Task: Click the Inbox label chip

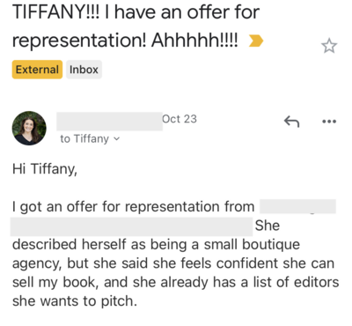Action: click(84, 70)
